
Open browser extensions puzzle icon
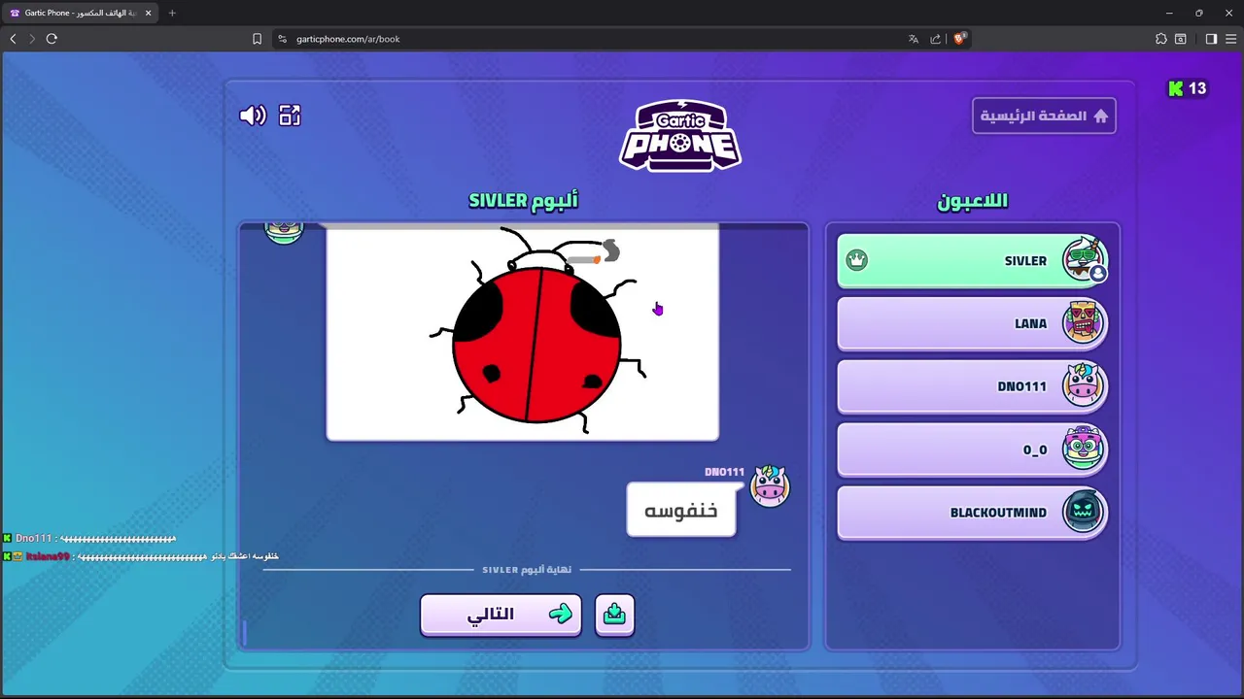tap(1161, 39)
